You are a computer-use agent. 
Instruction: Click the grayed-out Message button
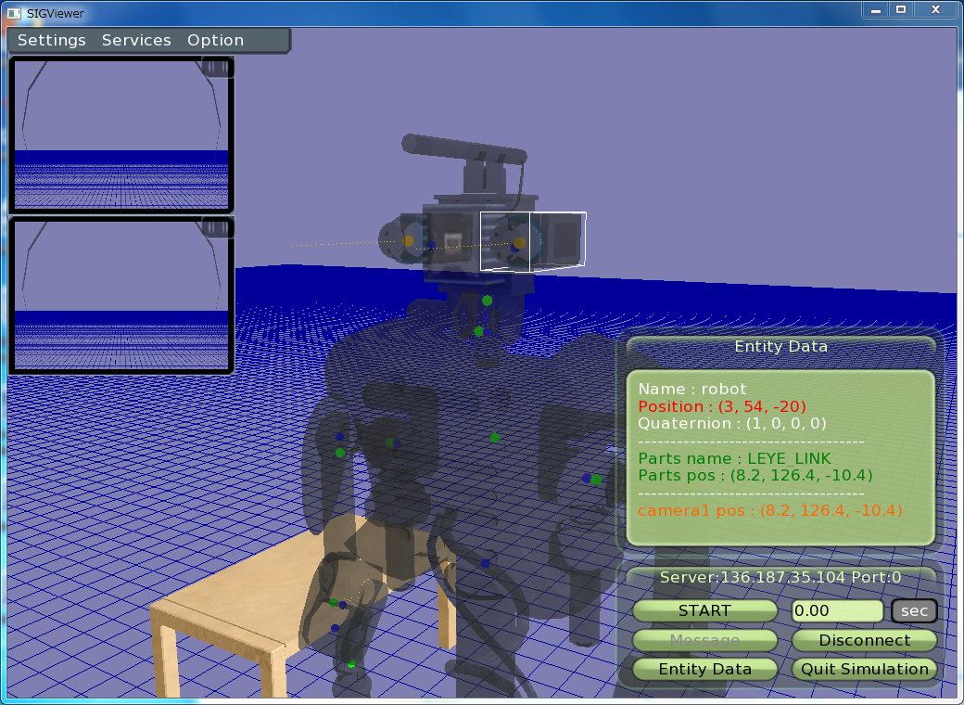704,640
